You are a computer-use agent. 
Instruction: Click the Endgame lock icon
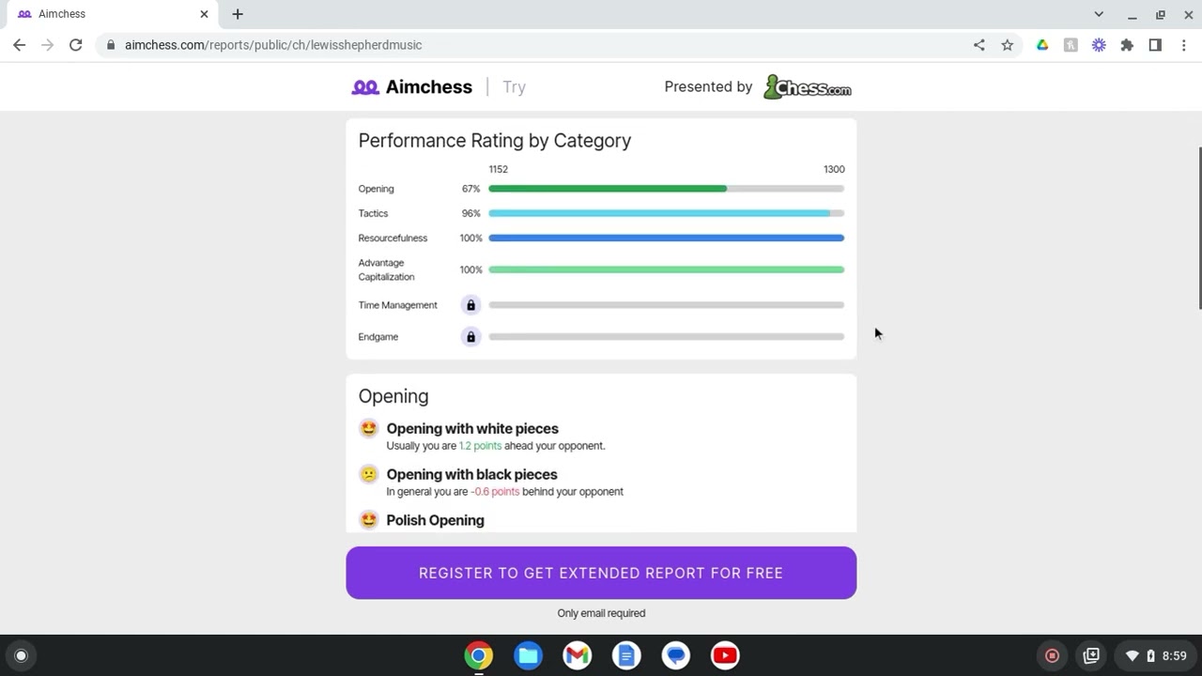(x=470, y=337)
